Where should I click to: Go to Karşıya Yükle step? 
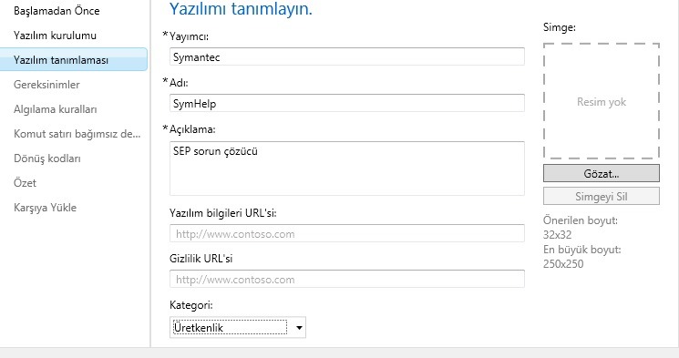pyautogui.click(x=45, y=208)
